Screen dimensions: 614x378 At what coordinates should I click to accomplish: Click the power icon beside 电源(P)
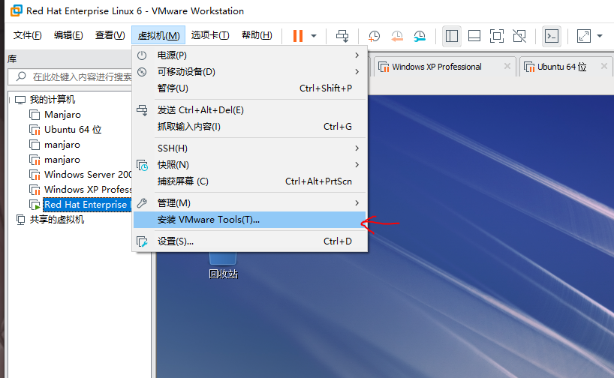coord(142,55)
